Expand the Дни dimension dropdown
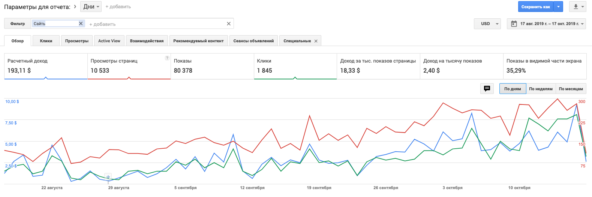This screenshot has width=592, height=197. click(91, 7)
